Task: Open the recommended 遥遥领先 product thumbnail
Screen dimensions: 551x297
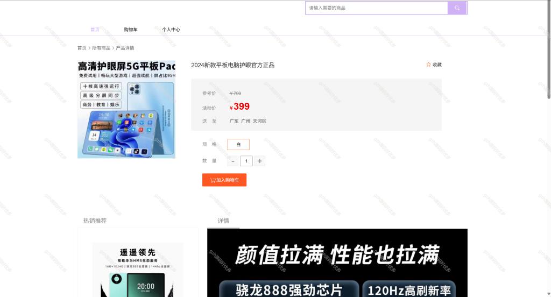Action: (138, 270)
